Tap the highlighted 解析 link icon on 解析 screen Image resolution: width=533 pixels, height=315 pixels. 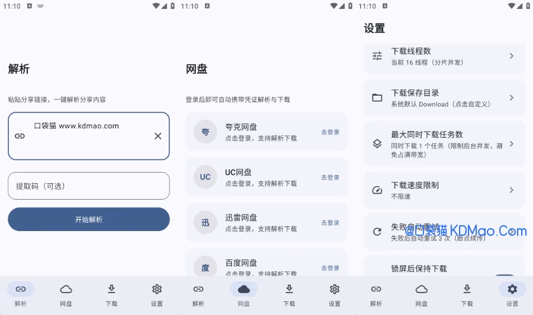(x=21, y=289)
